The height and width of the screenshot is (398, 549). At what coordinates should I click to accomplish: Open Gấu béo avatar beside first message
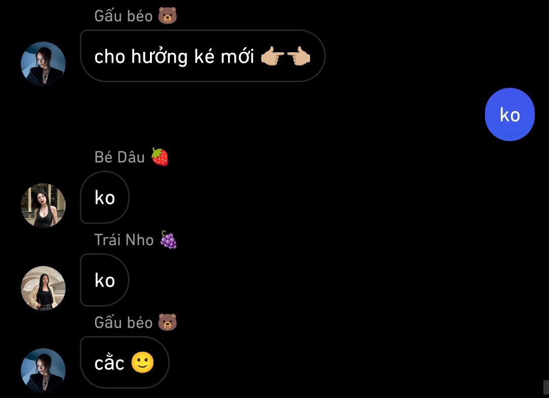click(43, 63)
